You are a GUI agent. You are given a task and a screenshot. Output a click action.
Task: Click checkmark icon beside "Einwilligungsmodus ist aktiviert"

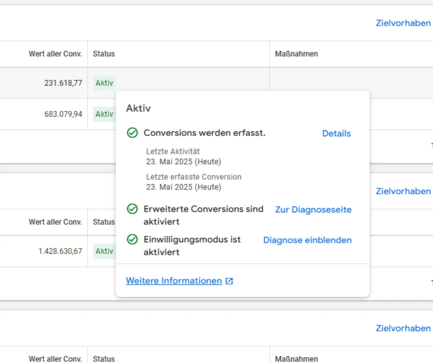coord(132,239)
